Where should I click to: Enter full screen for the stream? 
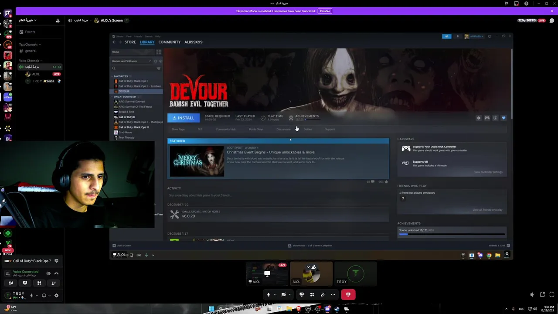551,295
